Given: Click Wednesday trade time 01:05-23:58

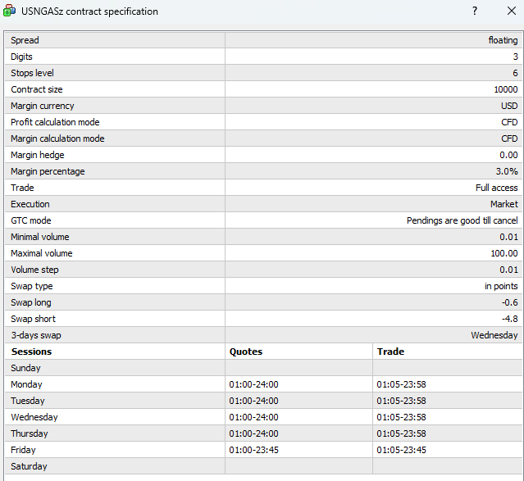Looking at the screenshot, I should point(401,417).
